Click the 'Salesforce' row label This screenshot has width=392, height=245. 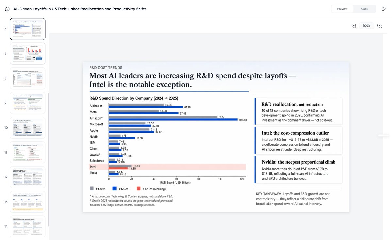point(97,161)
